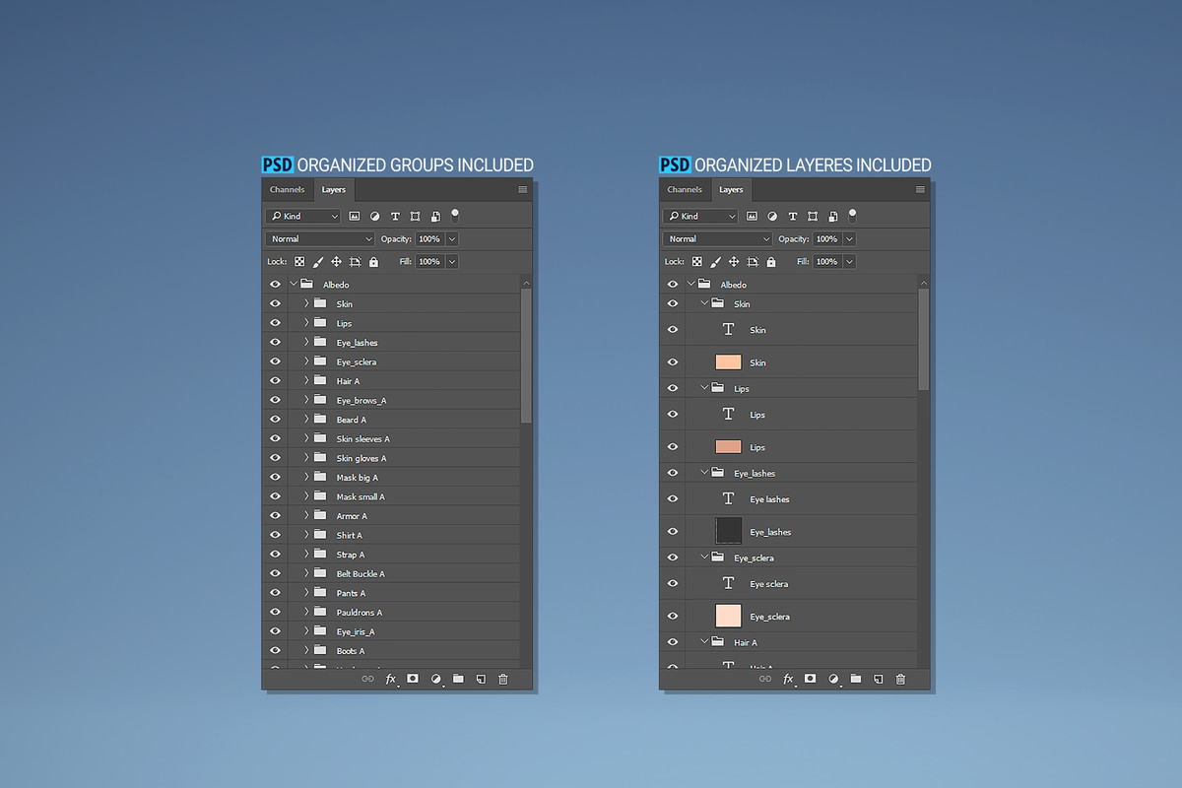Switch to Channels tab in left panel
The height and width of the screenshot is (788, 1182).
tap(288, 189)
